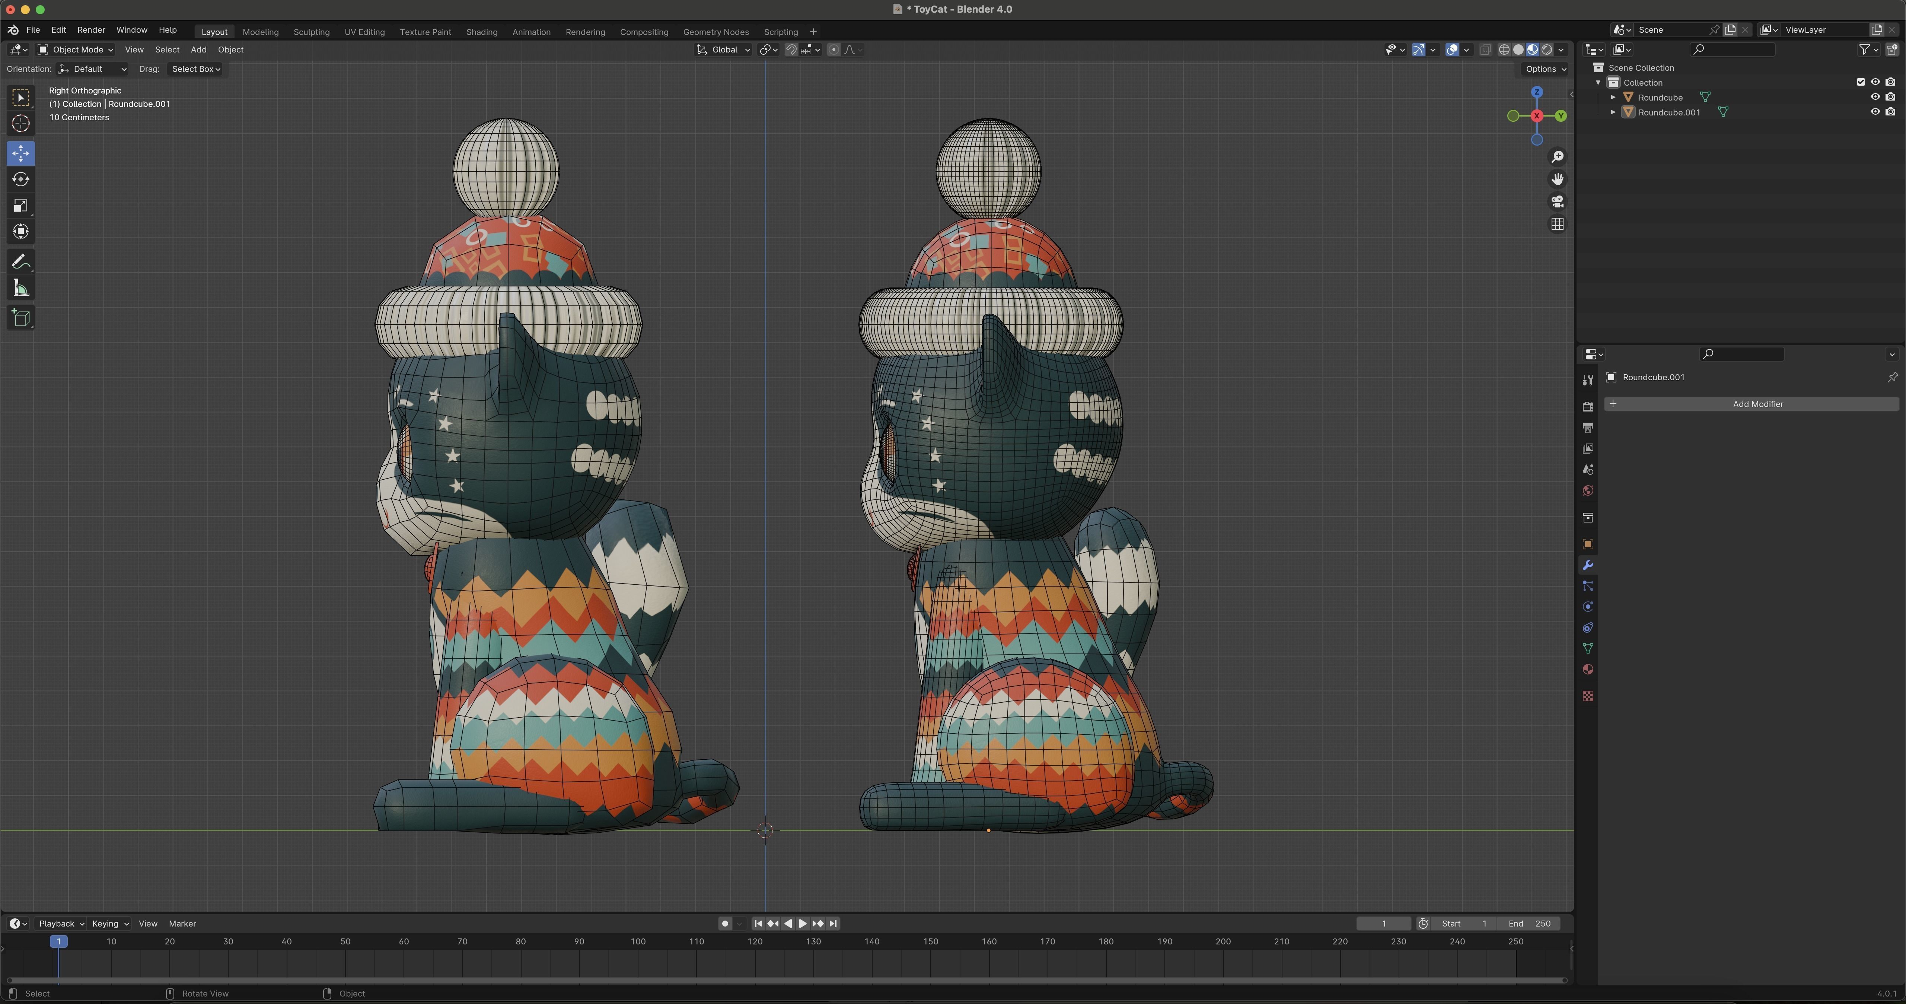Switch to the Geometry Nodes workspace tab

tap(715, 32)
